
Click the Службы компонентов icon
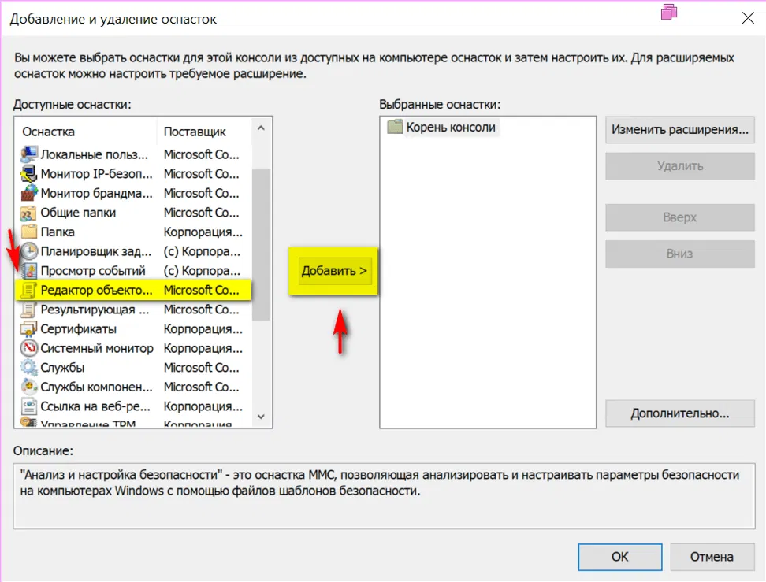coord(29,387)
